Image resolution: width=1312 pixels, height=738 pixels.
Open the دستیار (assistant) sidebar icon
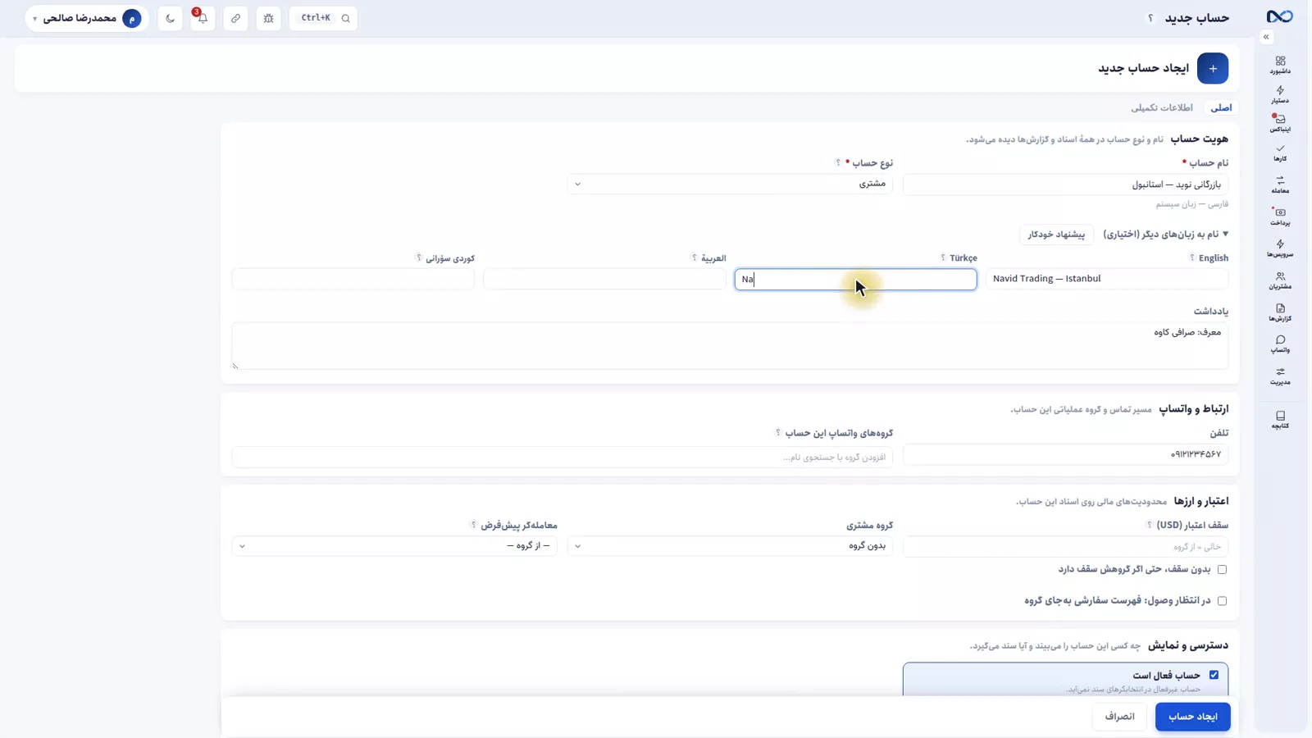(x=1280, y=94)
